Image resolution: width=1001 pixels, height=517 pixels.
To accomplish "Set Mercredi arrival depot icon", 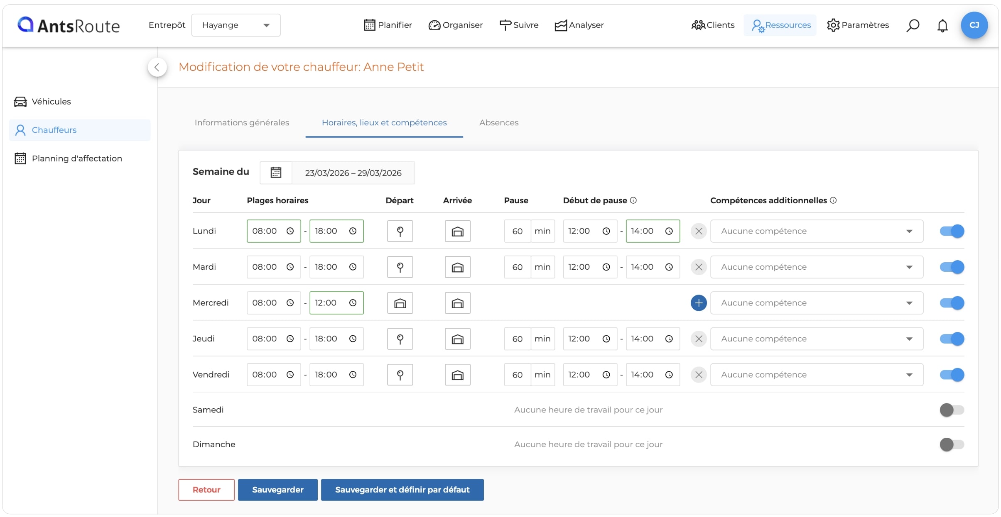I will click(457, 303).
